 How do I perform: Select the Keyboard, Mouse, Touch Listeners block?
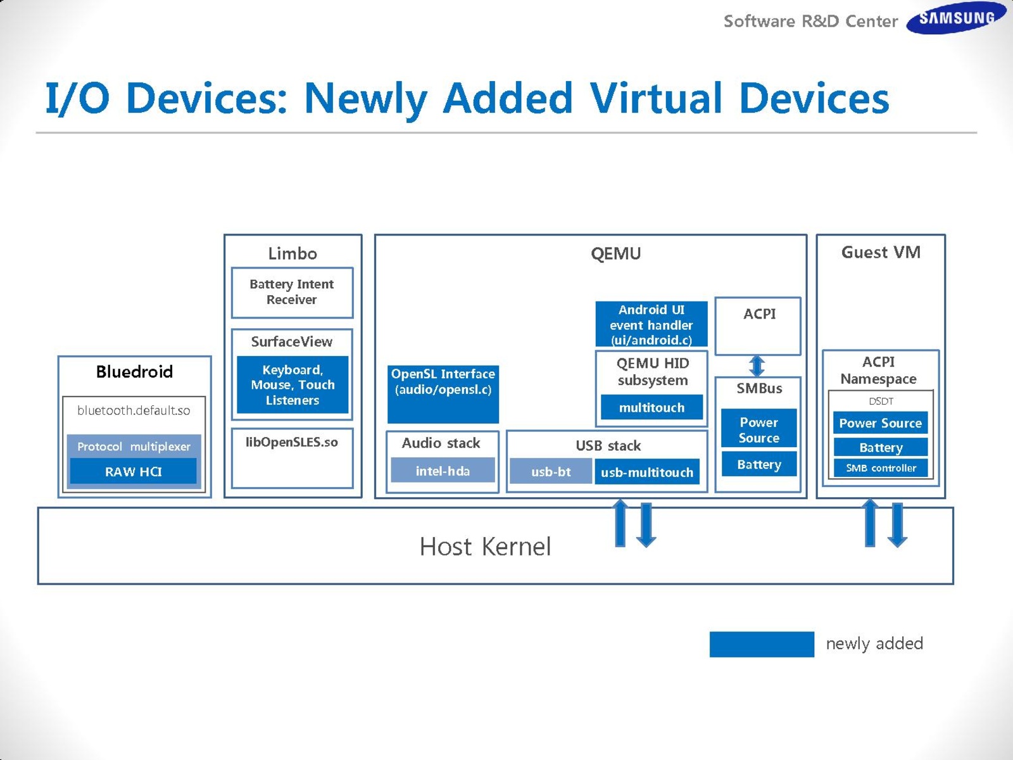[x=293, y=384]
